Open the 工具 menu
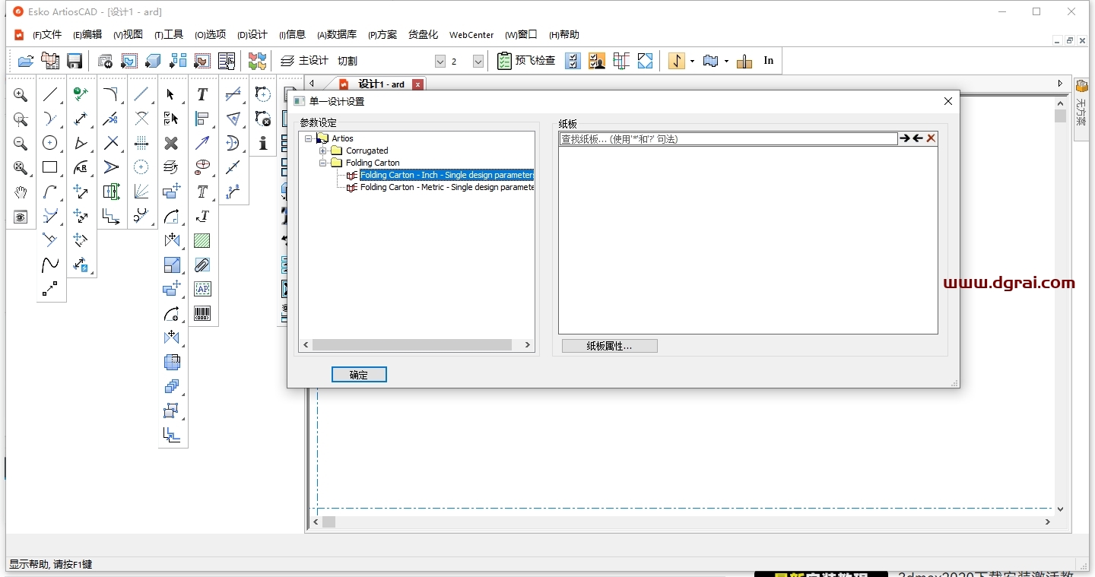Viewport: 1095px width, 577px height. pyautogui.click(x=169, y=35)
